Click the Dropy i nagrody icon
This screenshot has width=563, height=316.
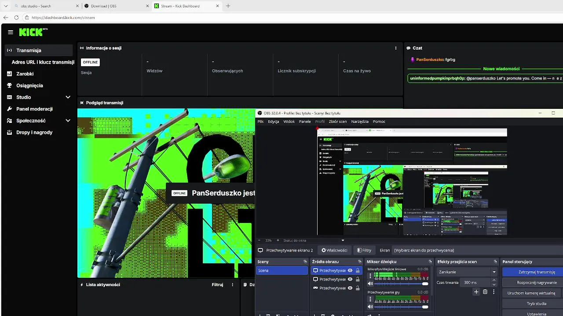pos(10,133)
